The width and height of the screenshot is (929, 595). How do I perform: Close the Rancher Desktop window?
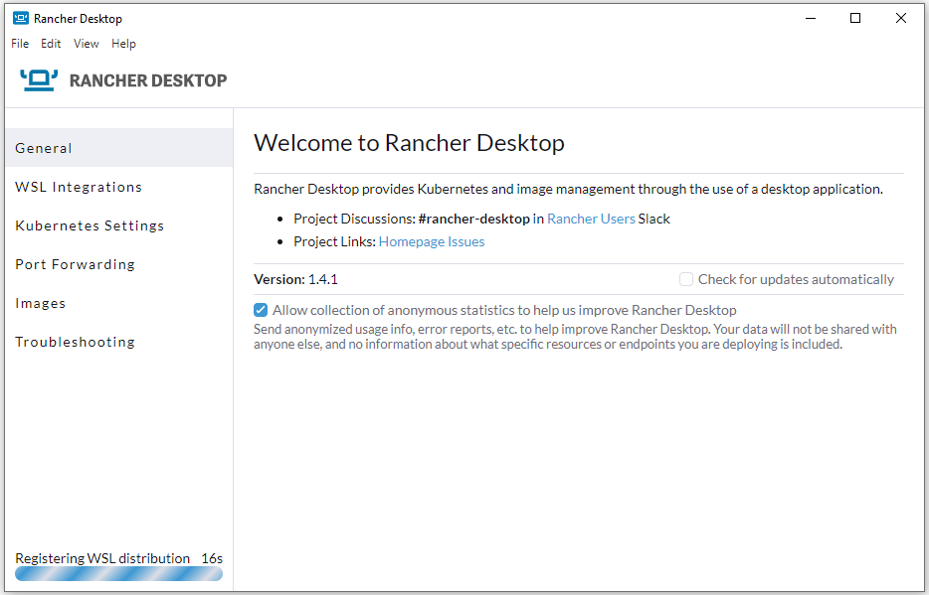point(901,18)
